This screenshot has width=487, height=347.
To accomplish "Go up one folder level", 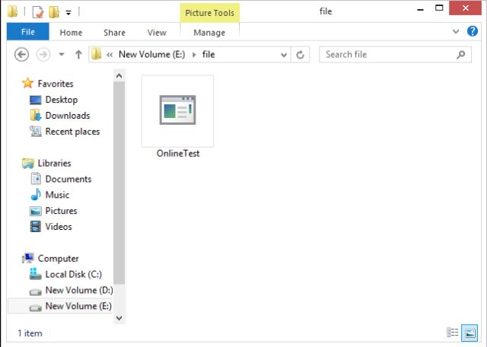I will (x=78, y=55).
